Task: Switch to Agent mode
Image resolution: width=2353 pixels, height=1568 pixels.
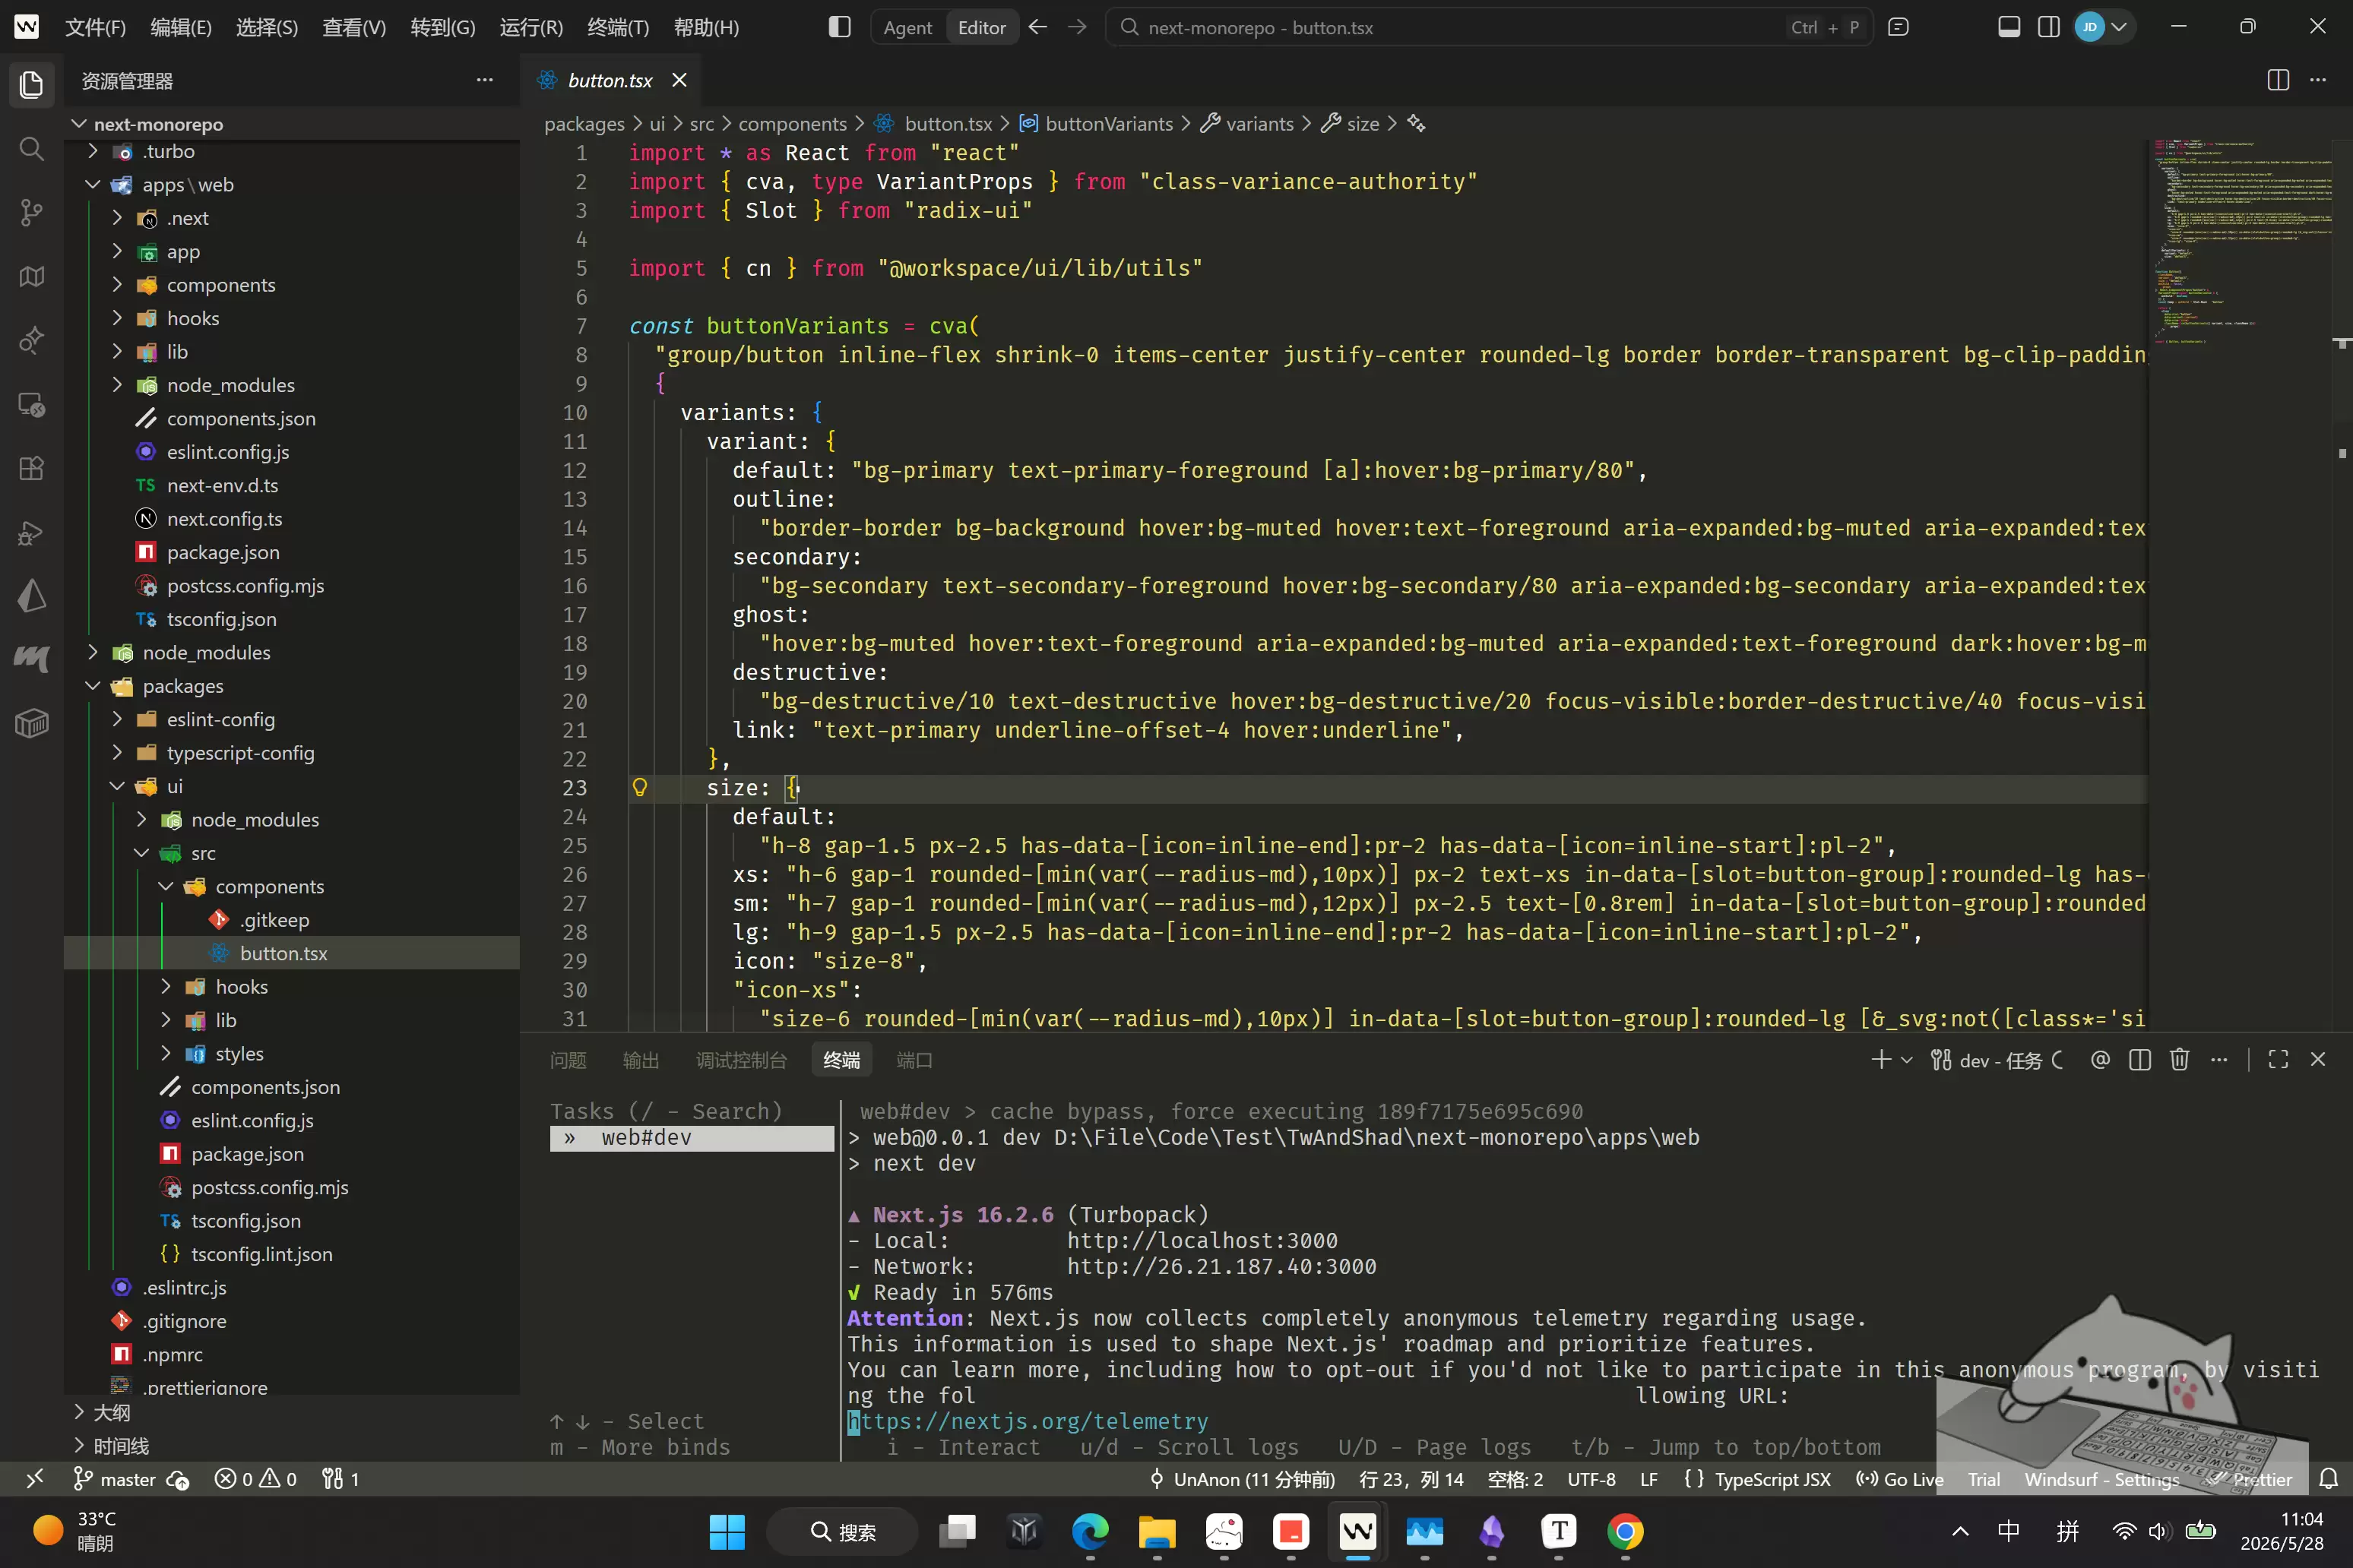Action: coord(907,27)
